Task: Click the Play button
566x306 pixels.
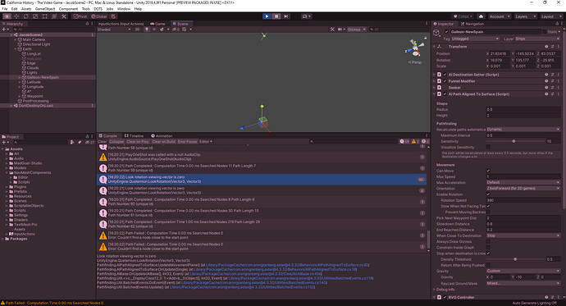Action: point(267,16)
